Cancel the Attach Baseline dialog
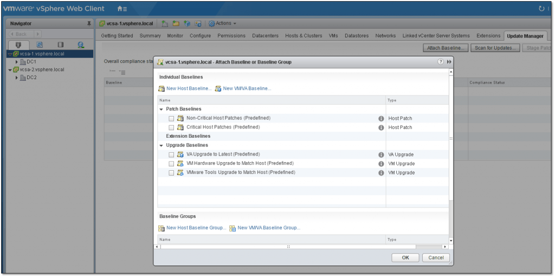This screenshot has height=277, width=555. pyautogui.click(x=436, y=258)
